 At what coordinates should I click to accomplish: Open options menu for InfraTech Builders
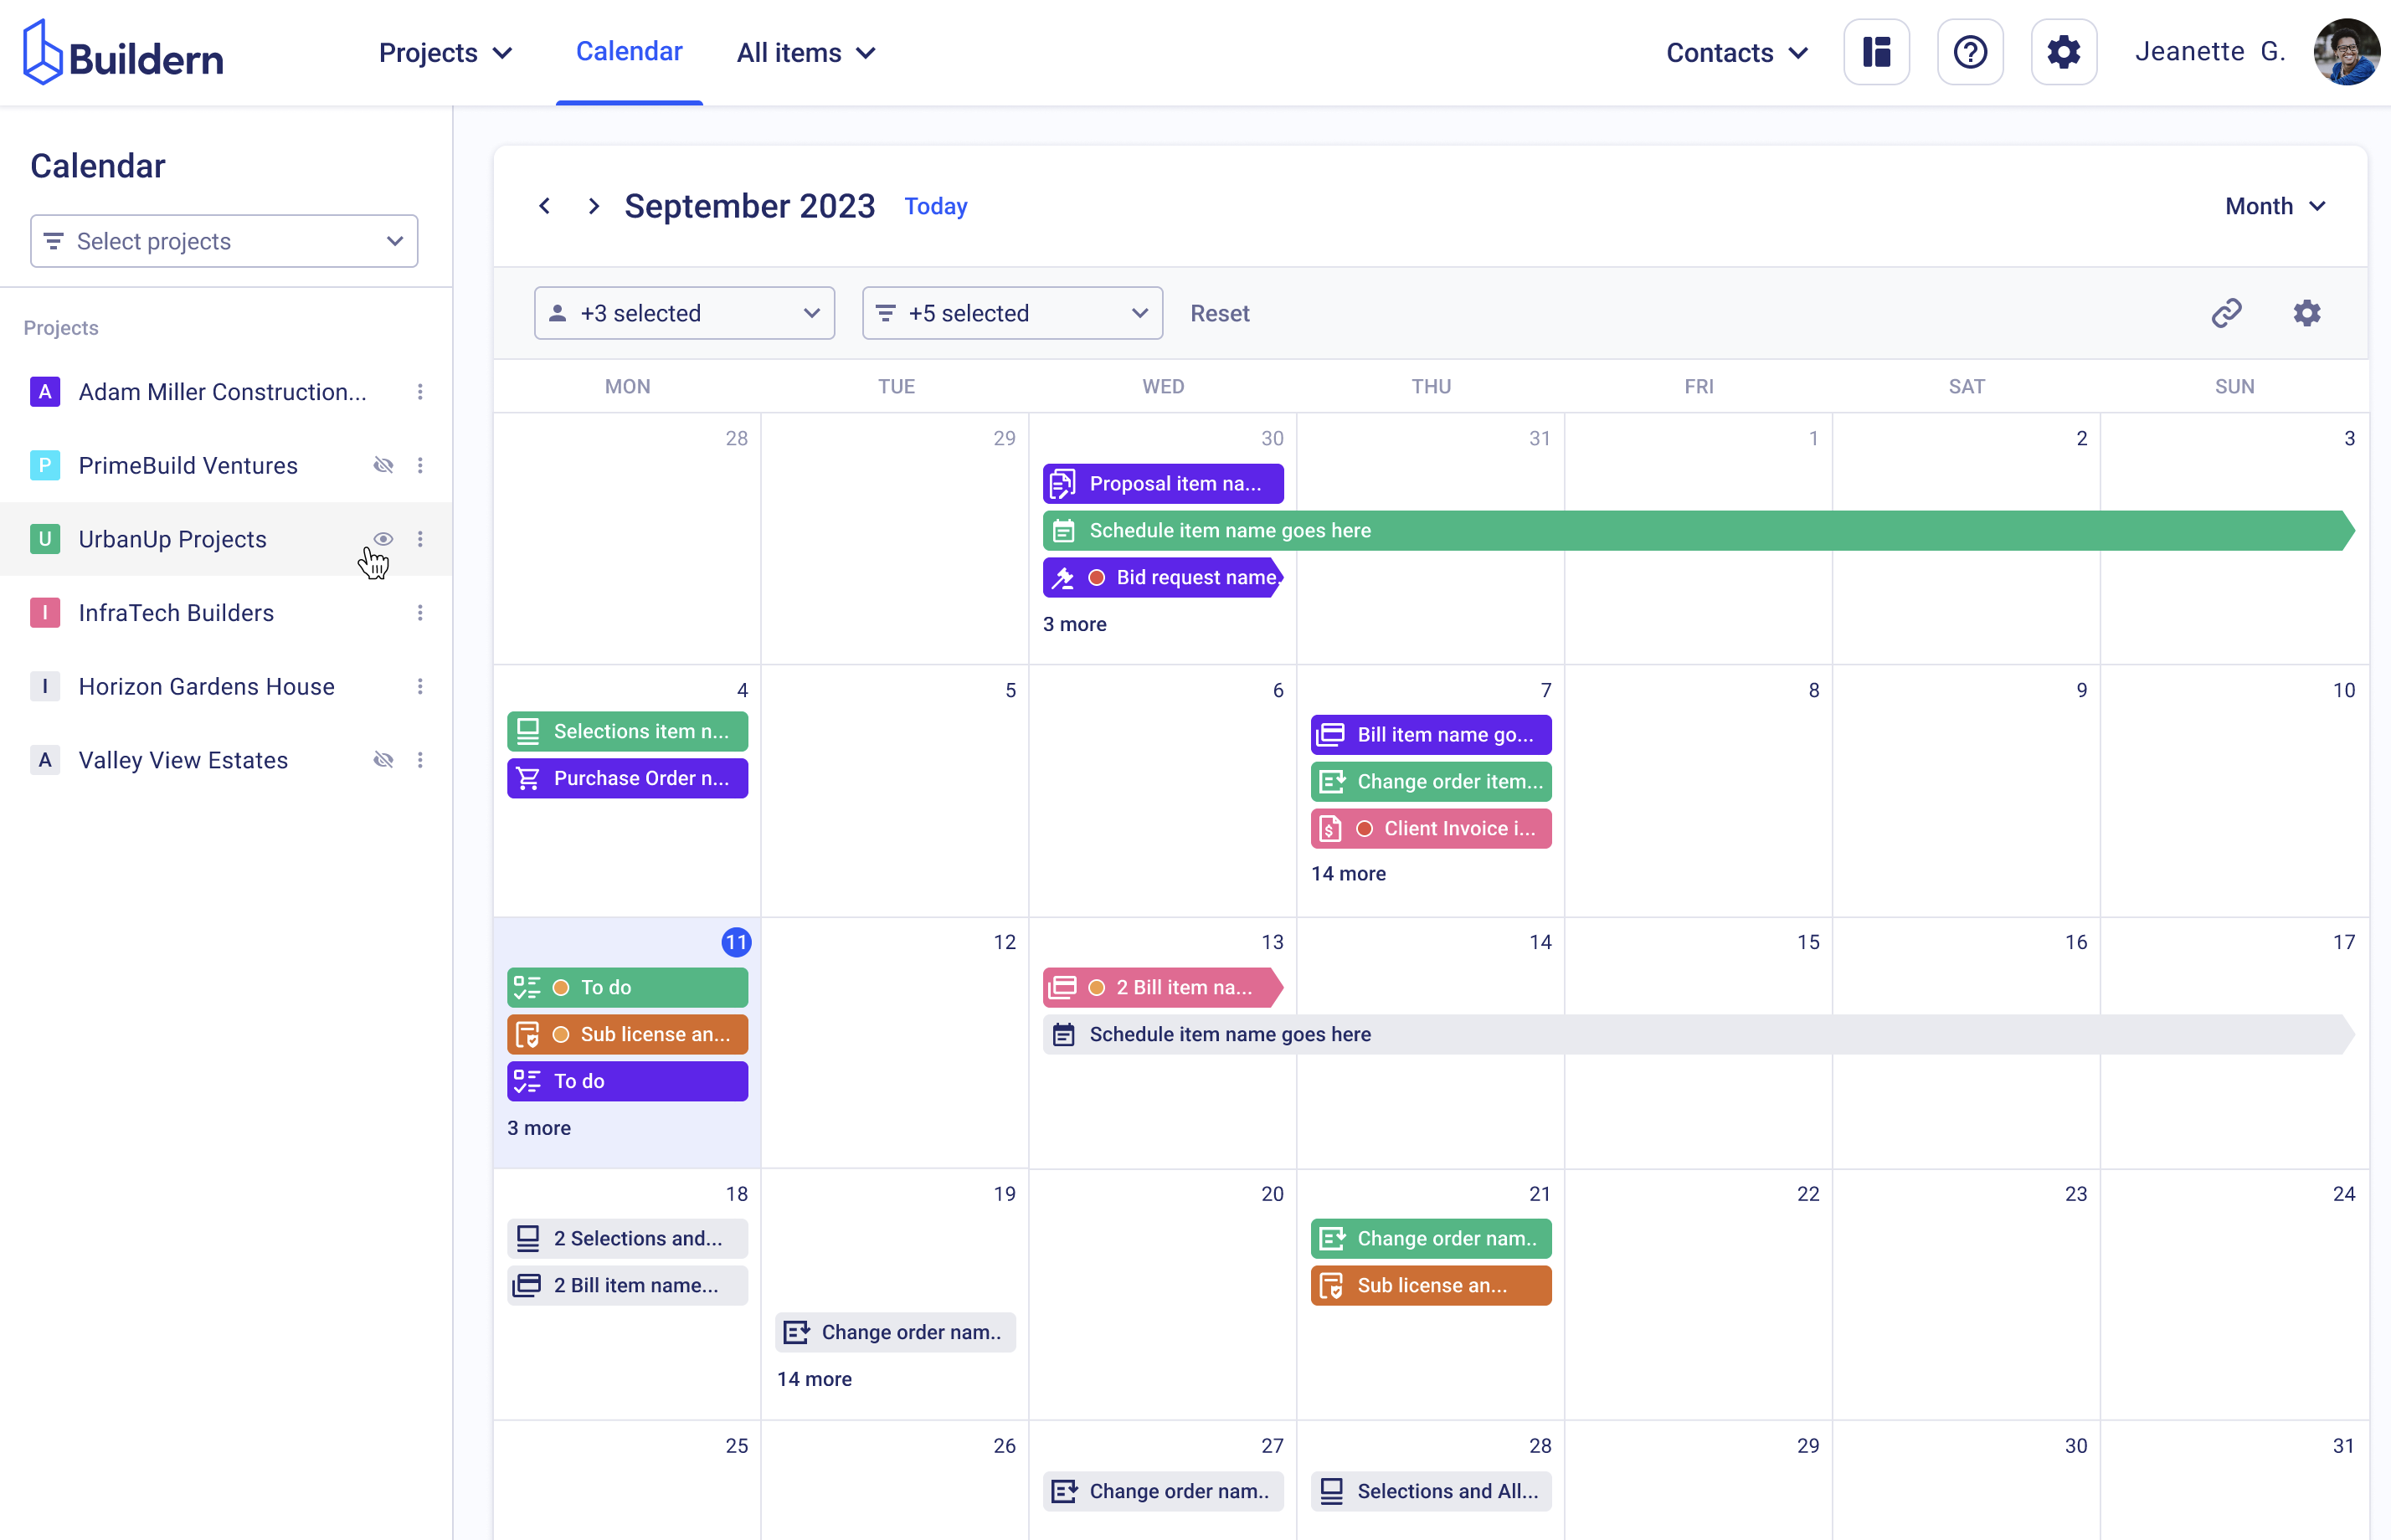420,613
